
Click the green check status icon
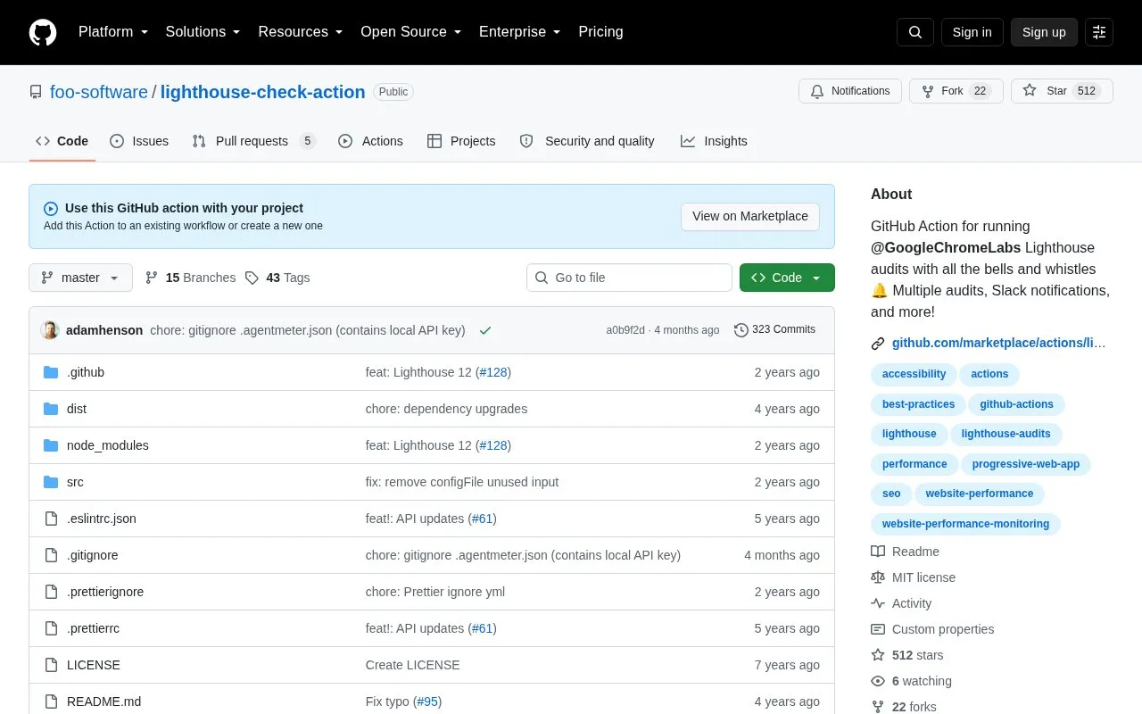(485, 330)
